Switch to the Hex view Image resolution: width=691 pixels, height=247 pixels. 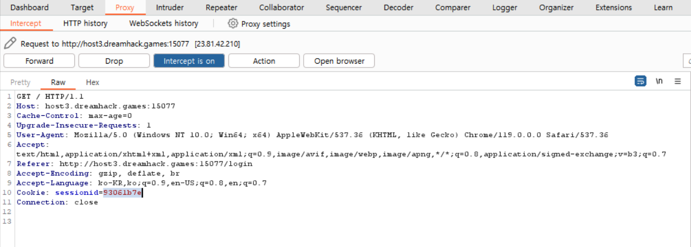click(92, 82)
